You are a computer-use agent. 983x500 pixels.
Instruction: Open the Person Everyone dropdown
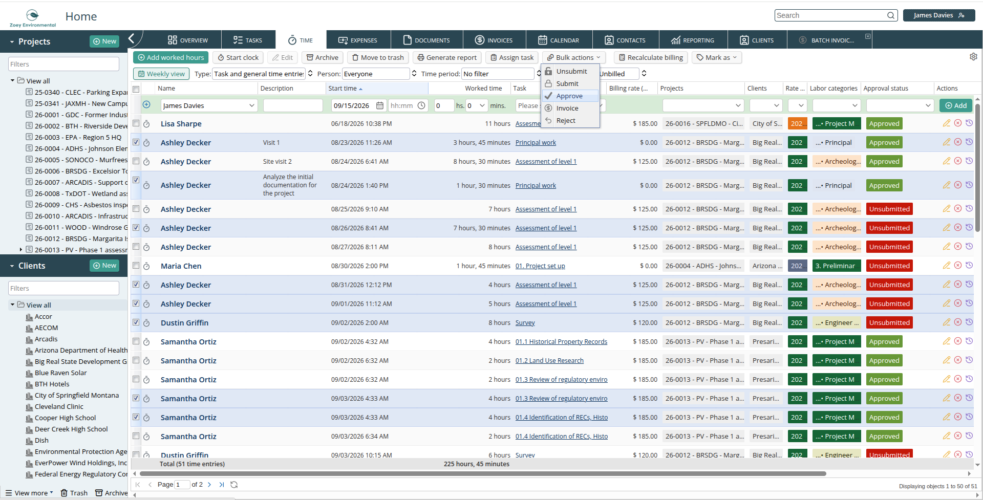pos(379,74)
